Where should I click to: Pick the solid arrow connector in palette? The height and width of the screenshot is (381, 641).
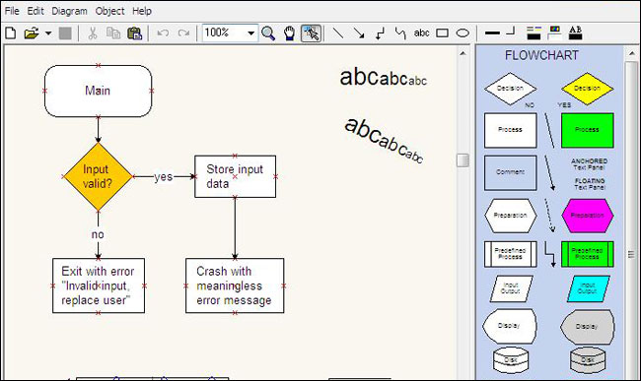tap(549, 173)
